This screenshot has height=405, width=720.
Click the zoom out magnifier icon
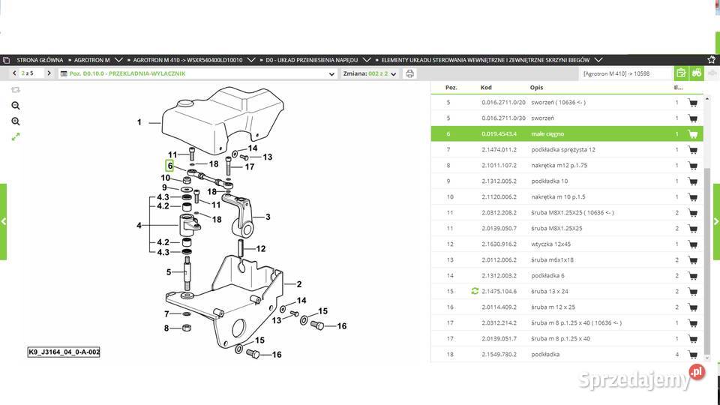point(16,121)
